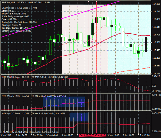Image resolution: width=161 pixels, height=138 pixels.
Task: Click the 'Spread @ 33' label
Action: [8, 11]
